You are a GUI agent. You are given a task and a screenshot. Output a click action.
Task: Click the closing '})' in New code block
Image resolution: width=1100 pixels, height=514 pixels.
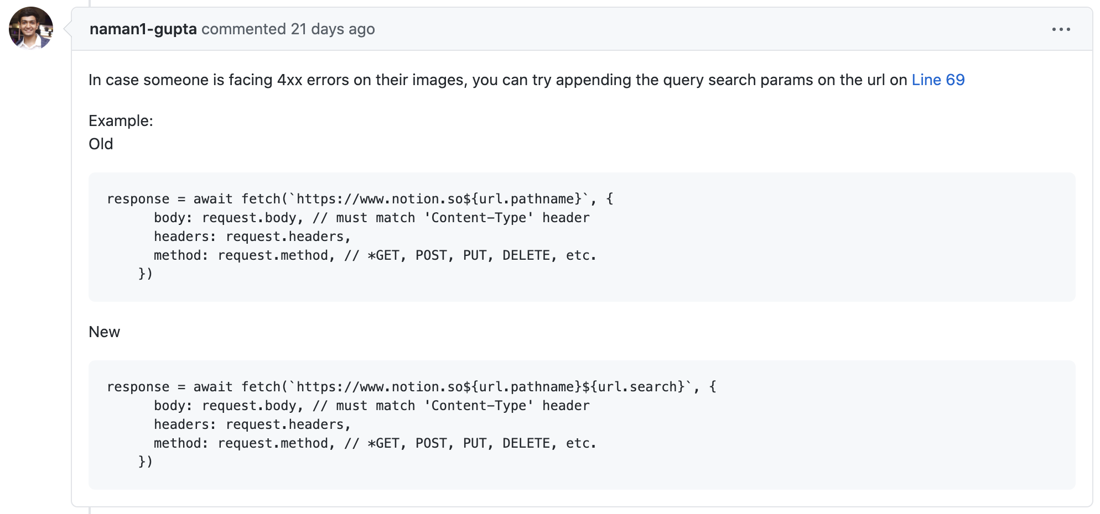[146, 462]
